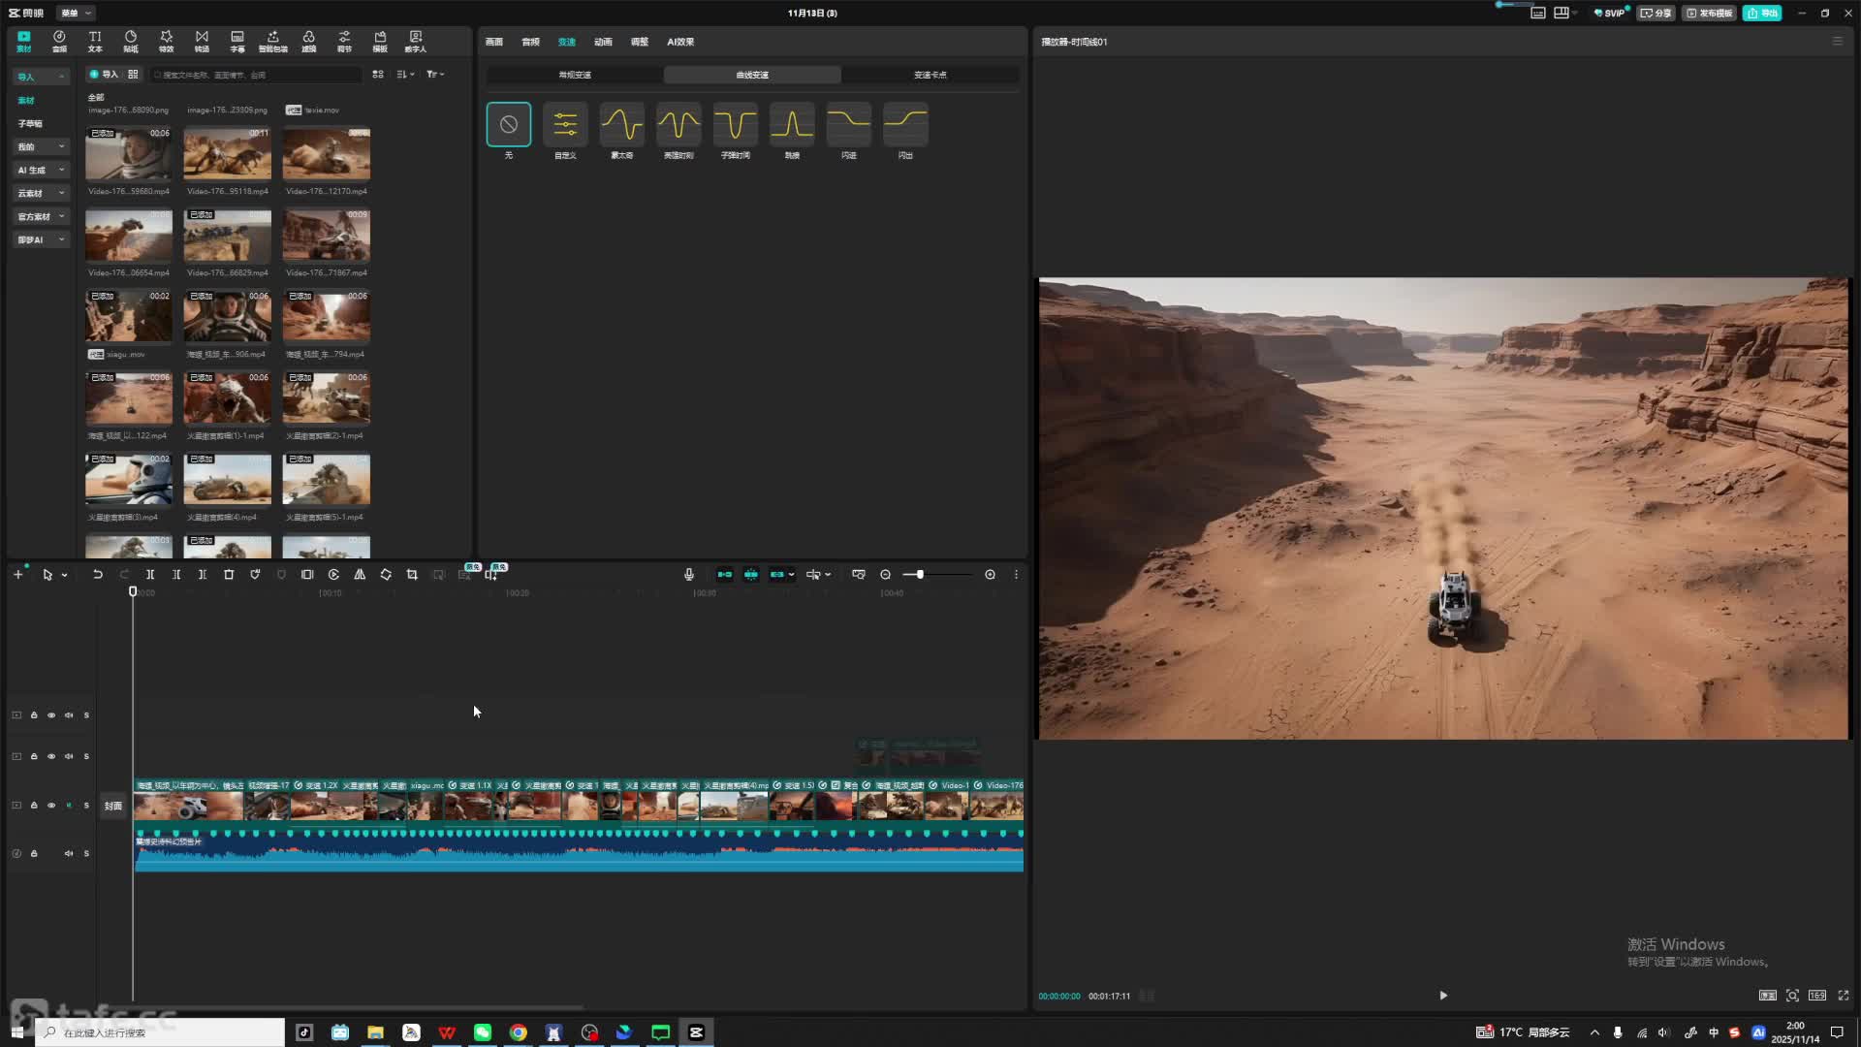Click the 封面 cover button on the main track
Screen dimensions: 1861x1047
pyautogui.click(x=113, y=807)
